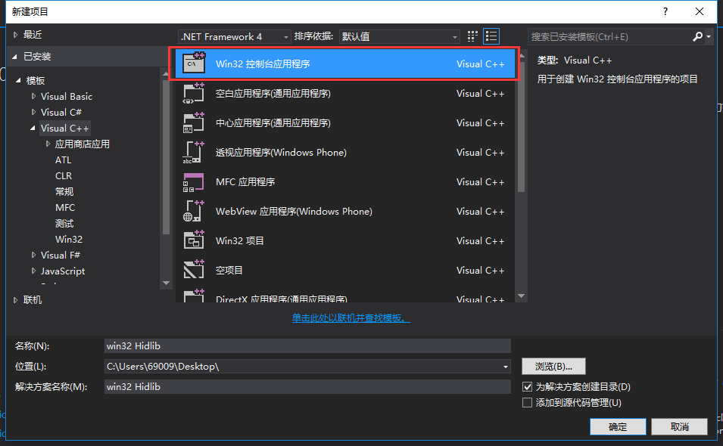Click the 名称 input field
The image size is (723, 446).
[x=307, y=345]
